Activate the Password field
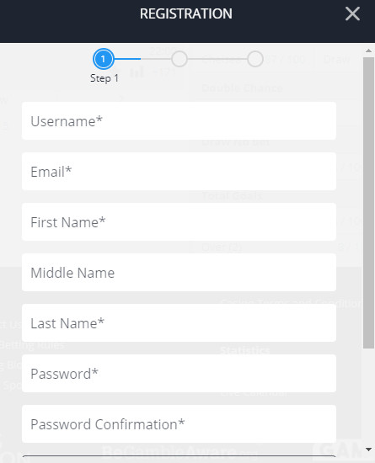 179,374
